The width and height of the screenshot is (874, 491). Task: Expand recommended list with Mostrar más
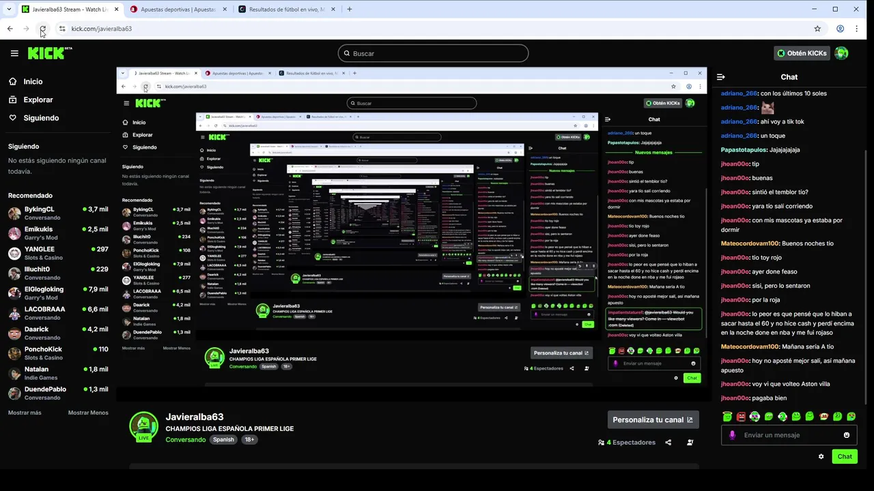point(25,413)
